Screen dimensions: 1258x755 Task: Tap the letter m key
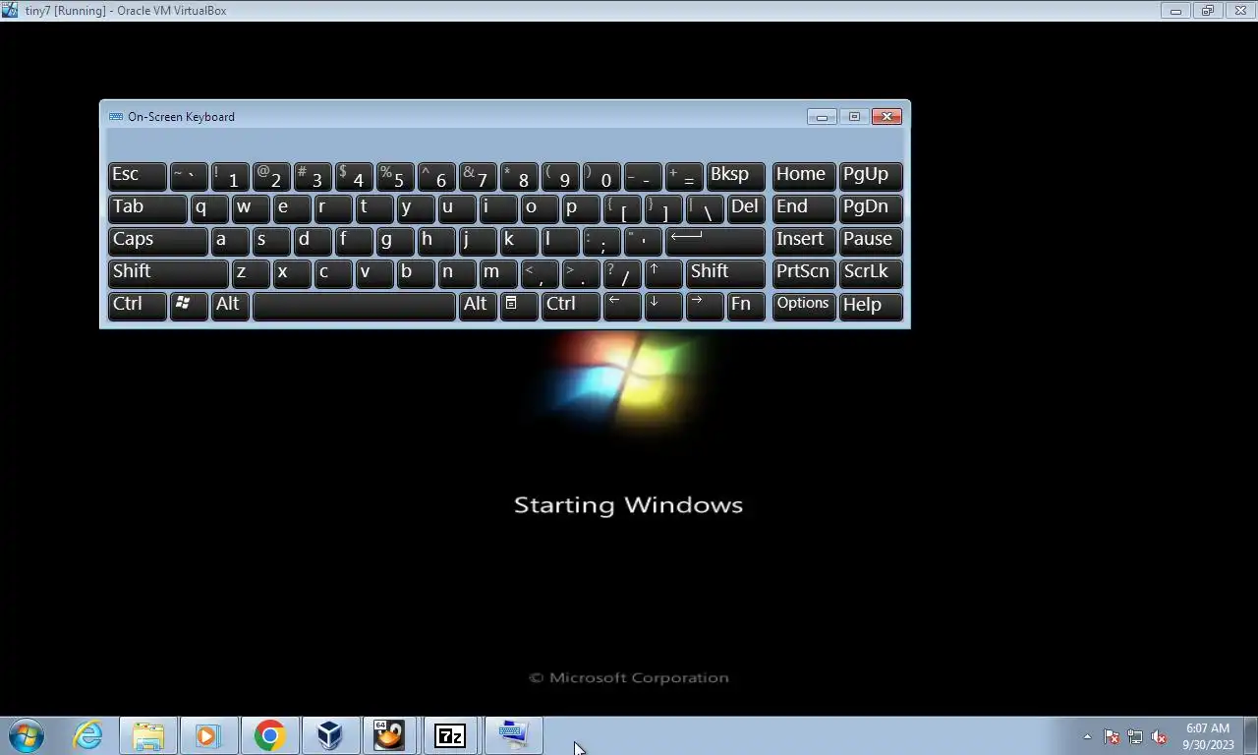click(x=498, y=272)
